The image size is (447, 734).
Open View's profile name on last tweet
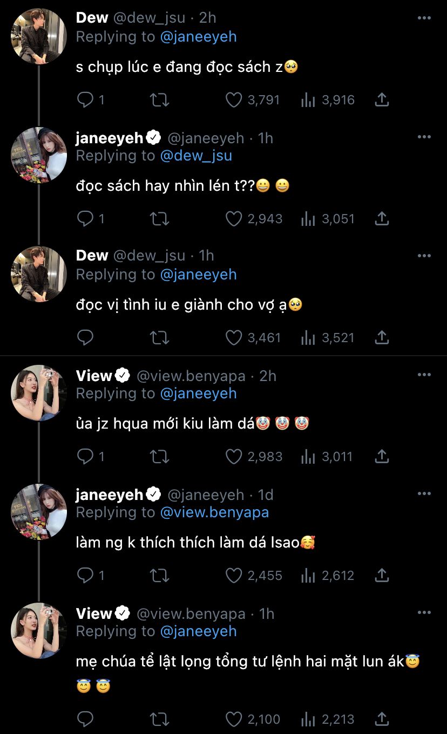point(94,613)
